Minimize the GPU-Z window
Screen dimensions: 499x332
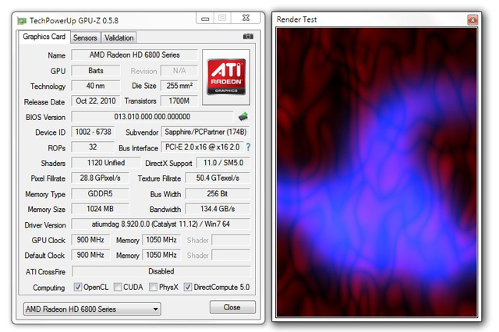click(205, 19)
